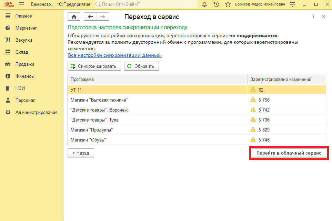
Task: Click the 5 829 changes value
Action: [x=264, y=130]
